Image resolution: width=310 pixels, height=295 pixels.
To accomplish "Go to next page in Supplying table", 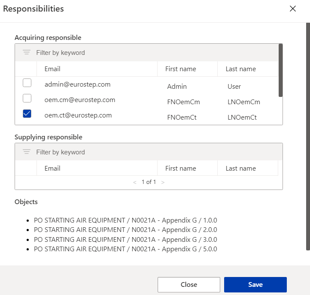I will (163, 182).
